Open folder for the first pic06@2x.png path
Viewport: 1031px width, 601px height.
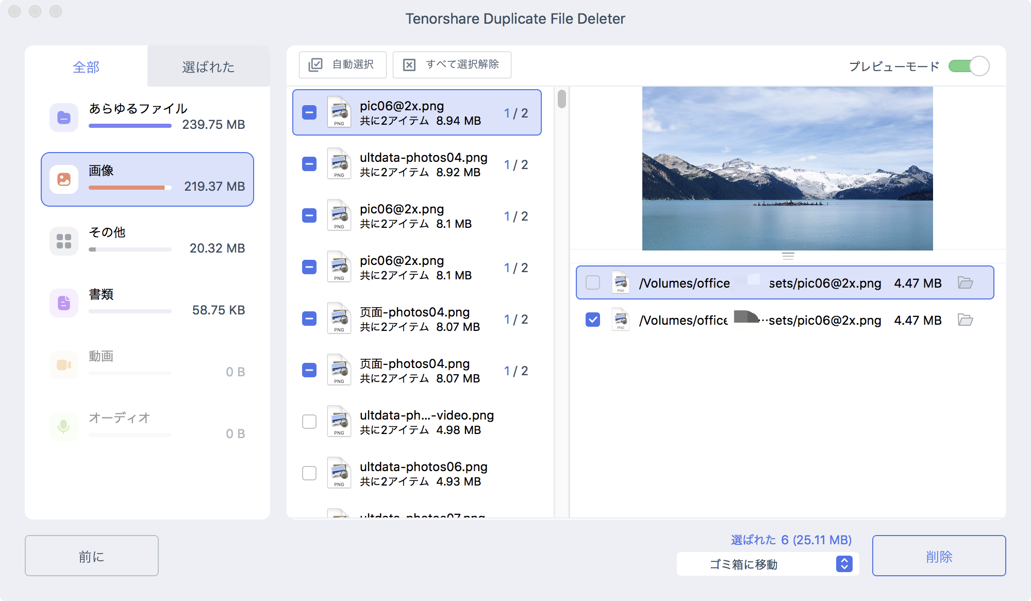[x=965, y=282]
